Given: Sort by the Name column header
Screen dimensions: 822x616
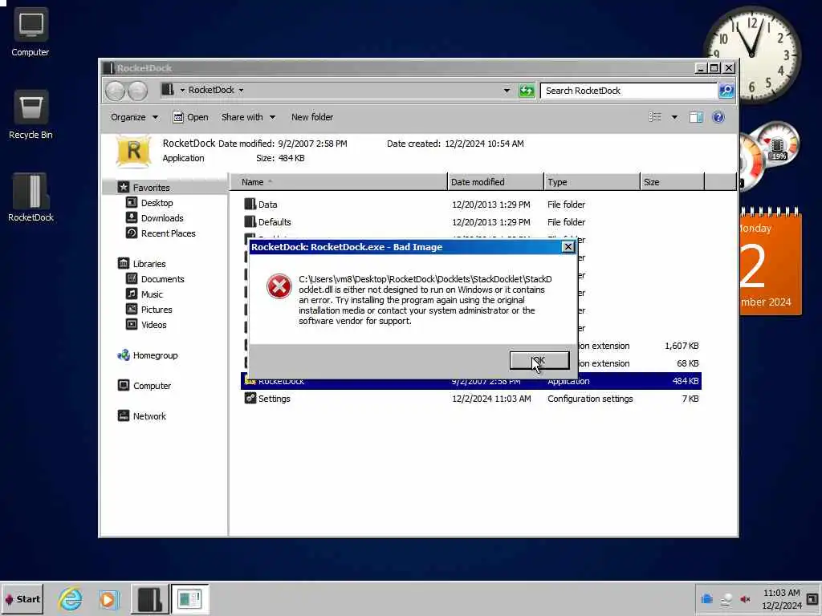Looking at the screenshot, I should (340, 182).
